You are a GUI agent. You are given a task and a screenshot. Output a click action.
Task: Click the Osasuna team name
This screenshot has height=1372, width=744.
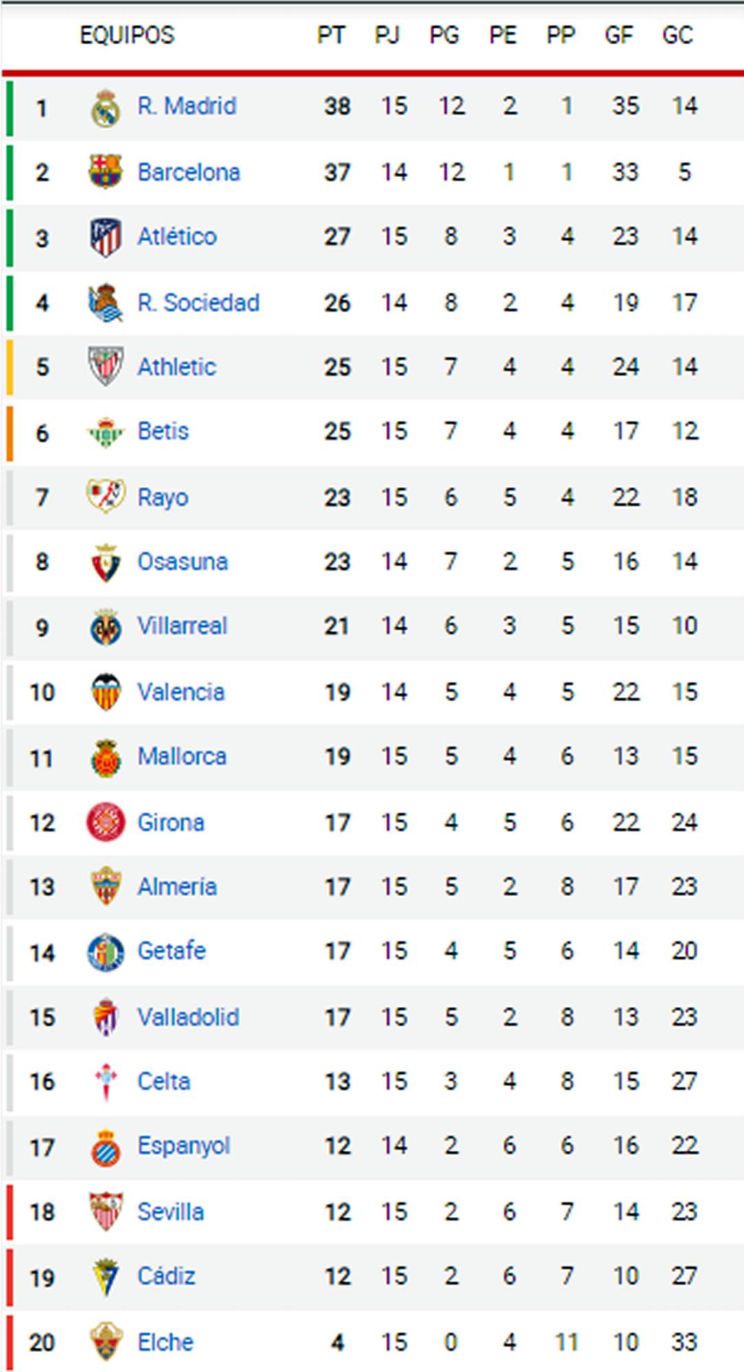(182, 561)
